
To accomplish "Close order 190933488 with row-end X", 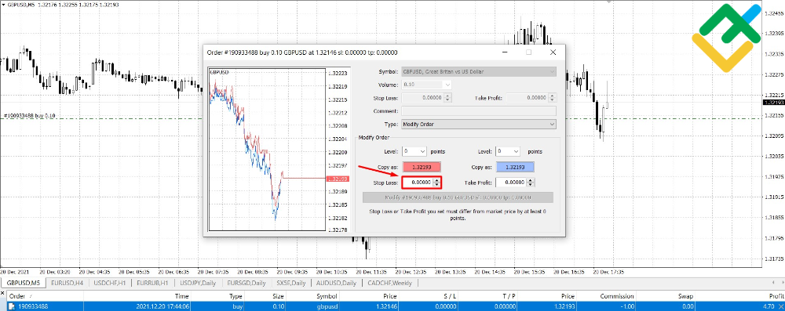I will coord(782,306).
